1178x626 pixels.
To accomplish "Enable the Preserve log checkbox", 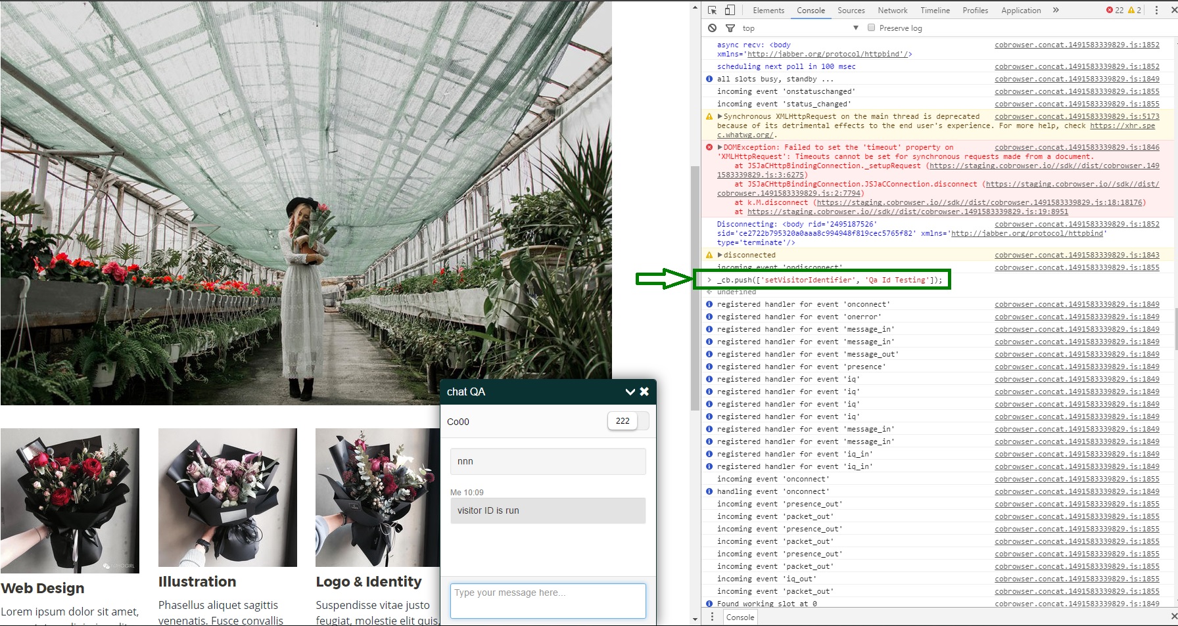I will point(872,28).
